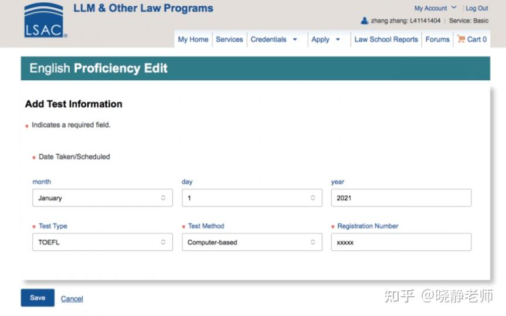Change the Test Method dropdown

coord(252,242)
